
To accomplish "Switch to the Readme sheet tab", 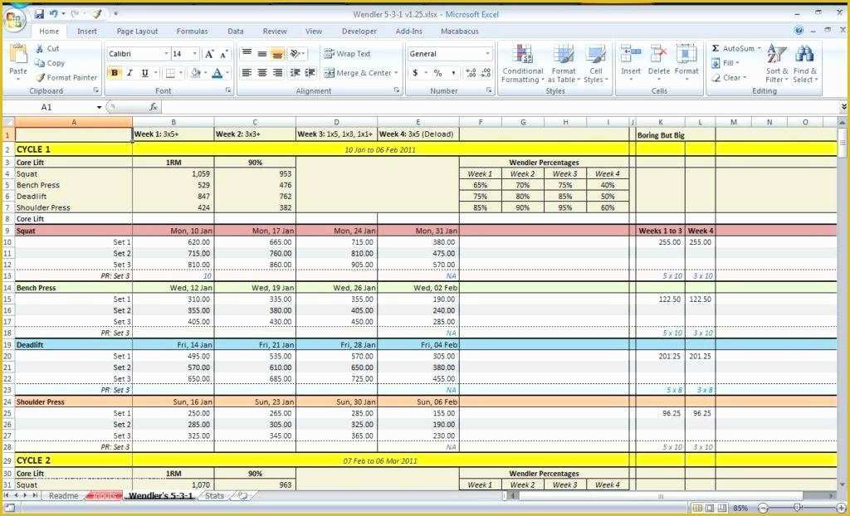I will (x=63, y=496).
